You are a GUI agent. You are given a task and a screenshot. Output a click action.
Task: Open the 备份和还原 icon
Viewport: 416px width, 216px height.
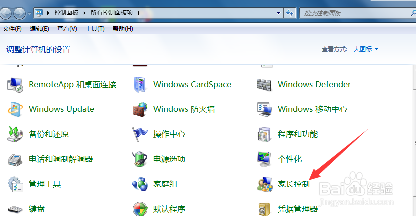tap(15, 134)
